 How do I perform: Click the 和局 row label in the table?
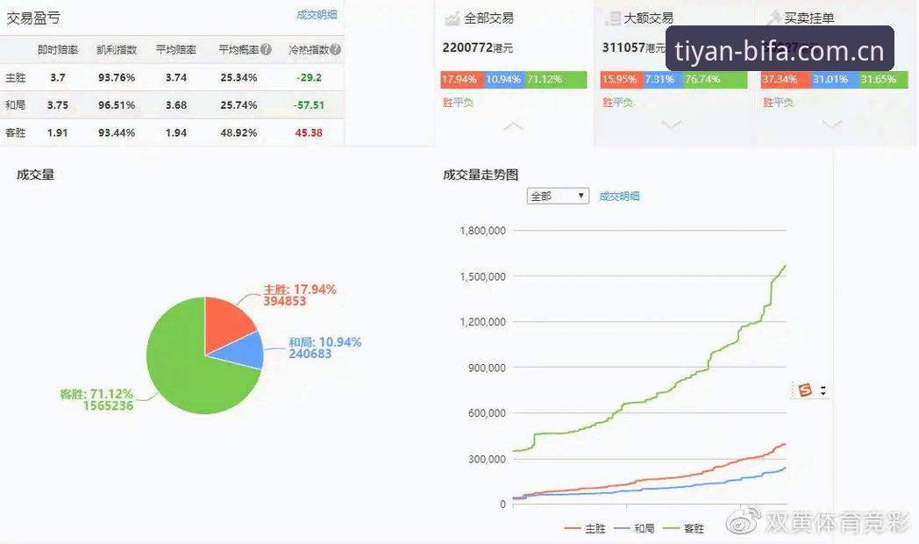[x=15, y=105]
